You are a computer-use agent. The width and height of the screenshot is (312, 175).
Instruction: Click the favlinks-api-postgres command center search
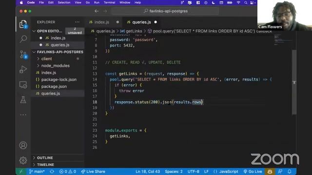[165, 11]
